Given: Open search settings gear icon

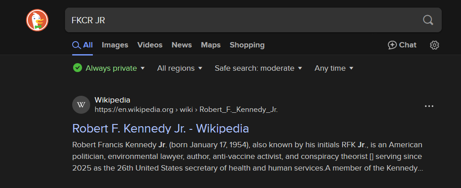Looking at the screenshot, I should (x=434, y=45).
